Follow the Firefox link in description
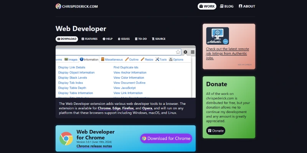The height and width of the screenshot is (153, 307). point(128,108)
